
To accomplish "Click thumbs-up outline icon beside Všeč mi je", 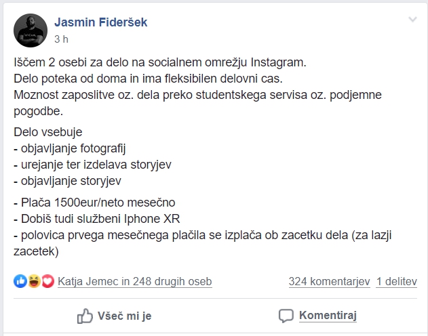I will 85,316.
